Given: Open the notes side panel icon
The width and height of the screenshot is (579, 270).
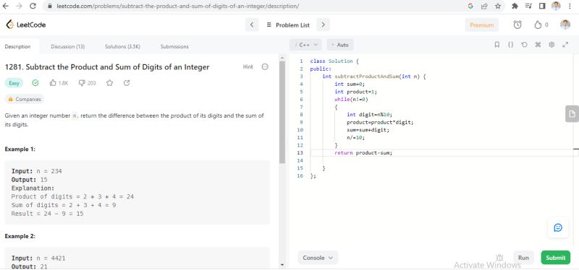Looking at the screenshot, I should tap(572, 114).
